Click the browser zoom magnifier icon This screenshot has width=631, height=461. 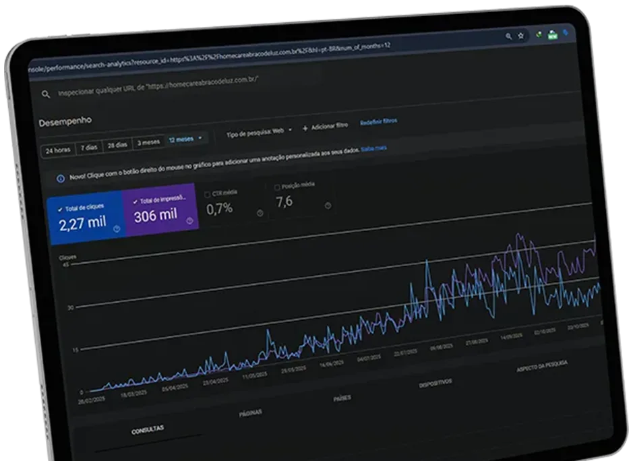coord(508,36)
